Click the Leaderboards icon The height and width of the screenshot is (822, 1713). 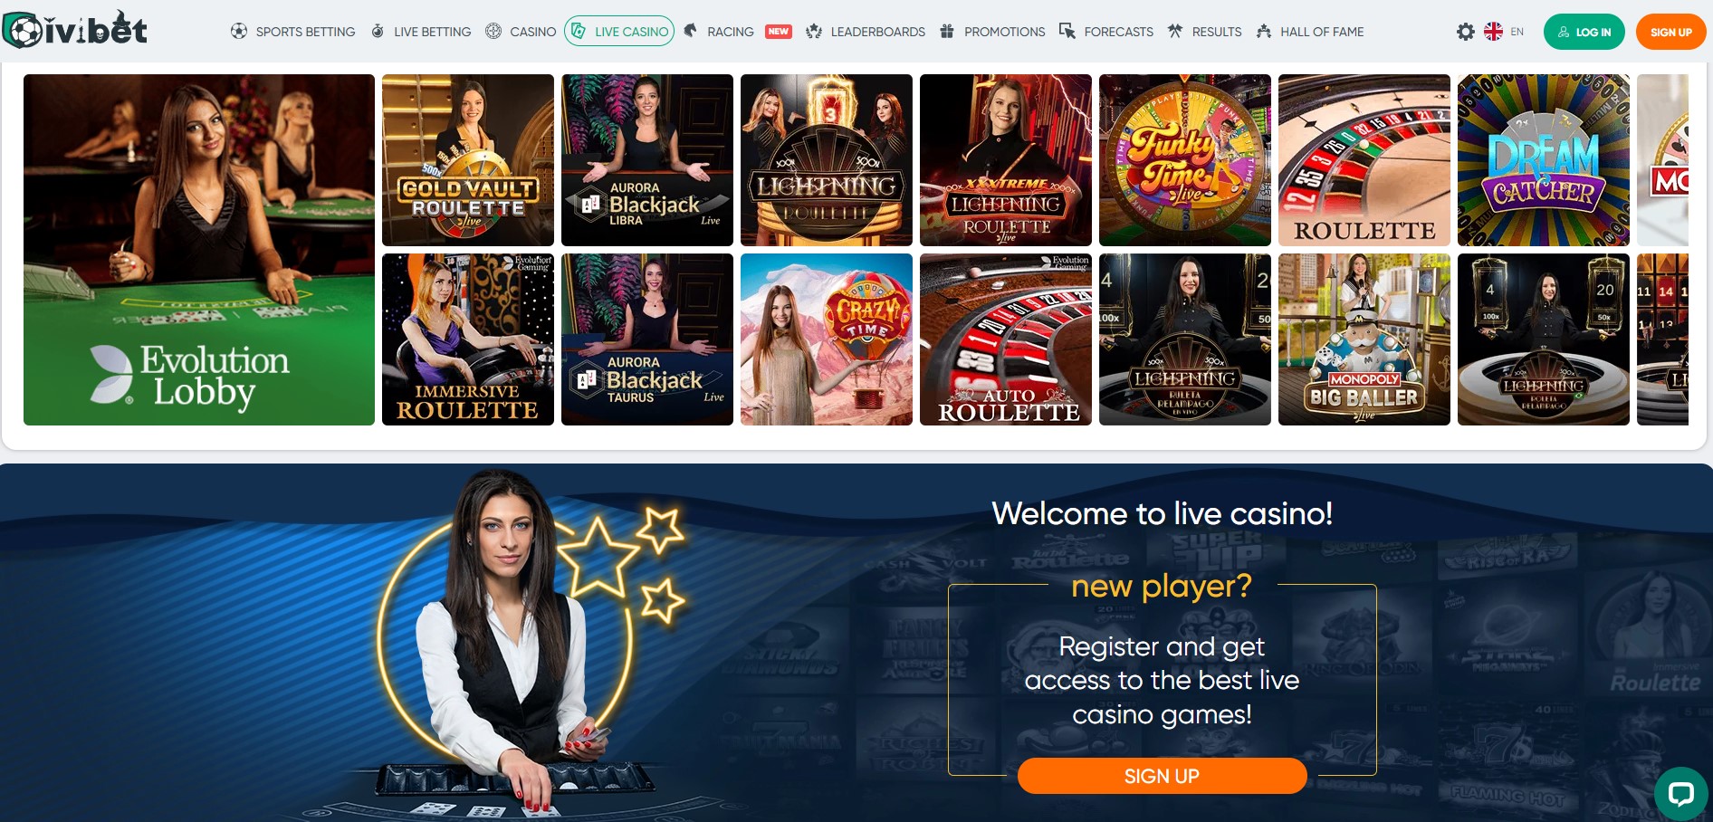814,32
